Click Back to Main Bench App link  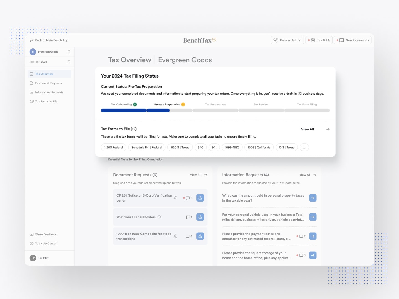[49, 40]
